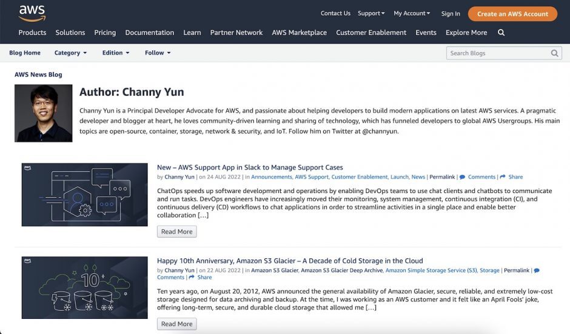Image resolution: width=570 pixels, height=334 pixels.
Task: Click the AWS logo
Action: pyautogui.click(x=32, y=13)
